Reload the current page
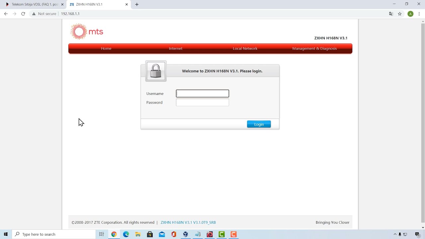This screenshot has width=425, height=239. [x=23, y=14]
